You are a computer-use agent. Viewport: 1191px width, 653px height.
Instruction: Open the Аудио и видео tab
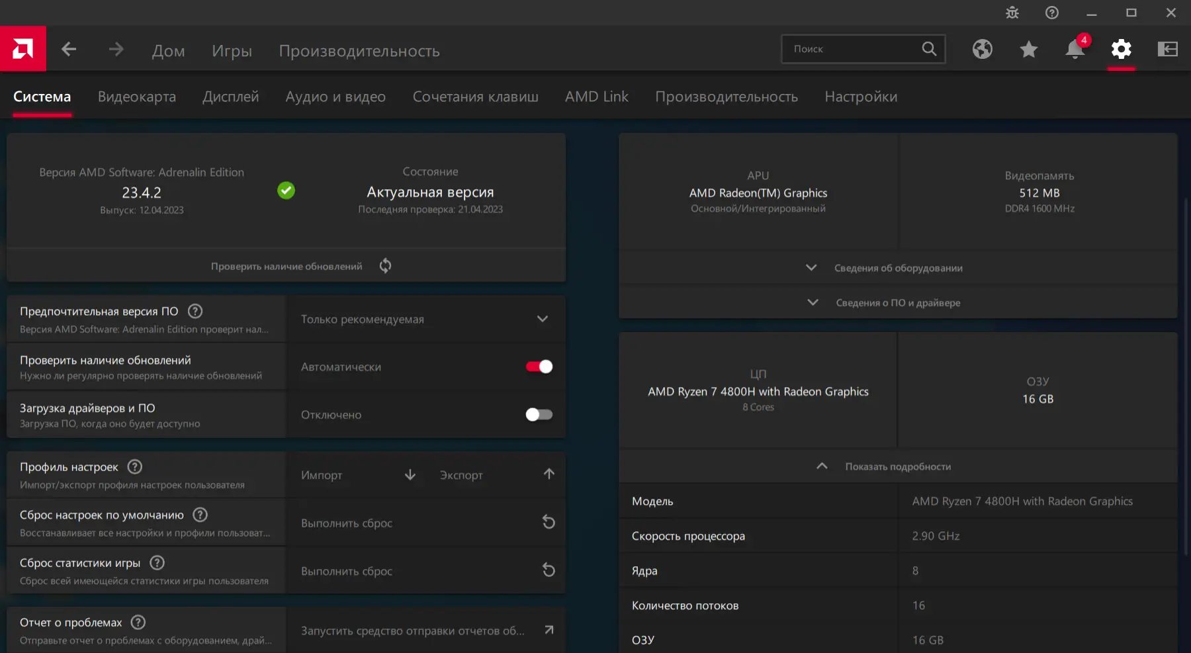coord(335,97)
